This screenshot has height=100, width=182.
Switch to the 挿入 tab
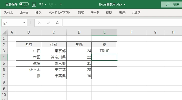point(38,12)
